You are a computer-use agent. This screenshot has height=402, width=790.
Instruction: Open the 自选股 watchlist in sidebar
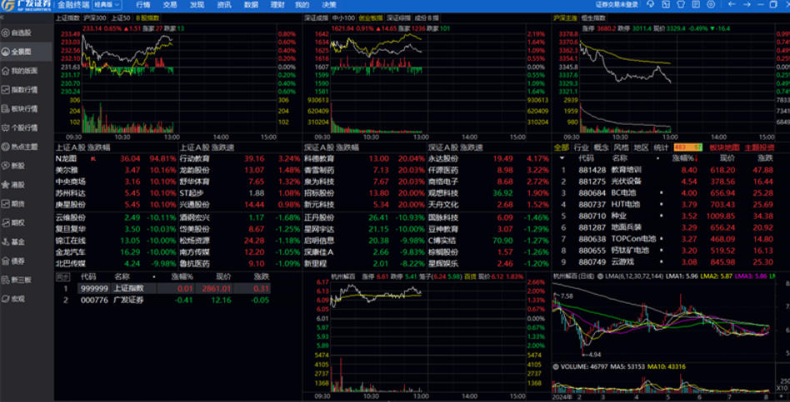tap(22, 33)
